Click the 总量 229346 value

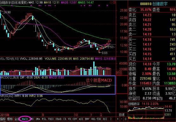point(146,78)
